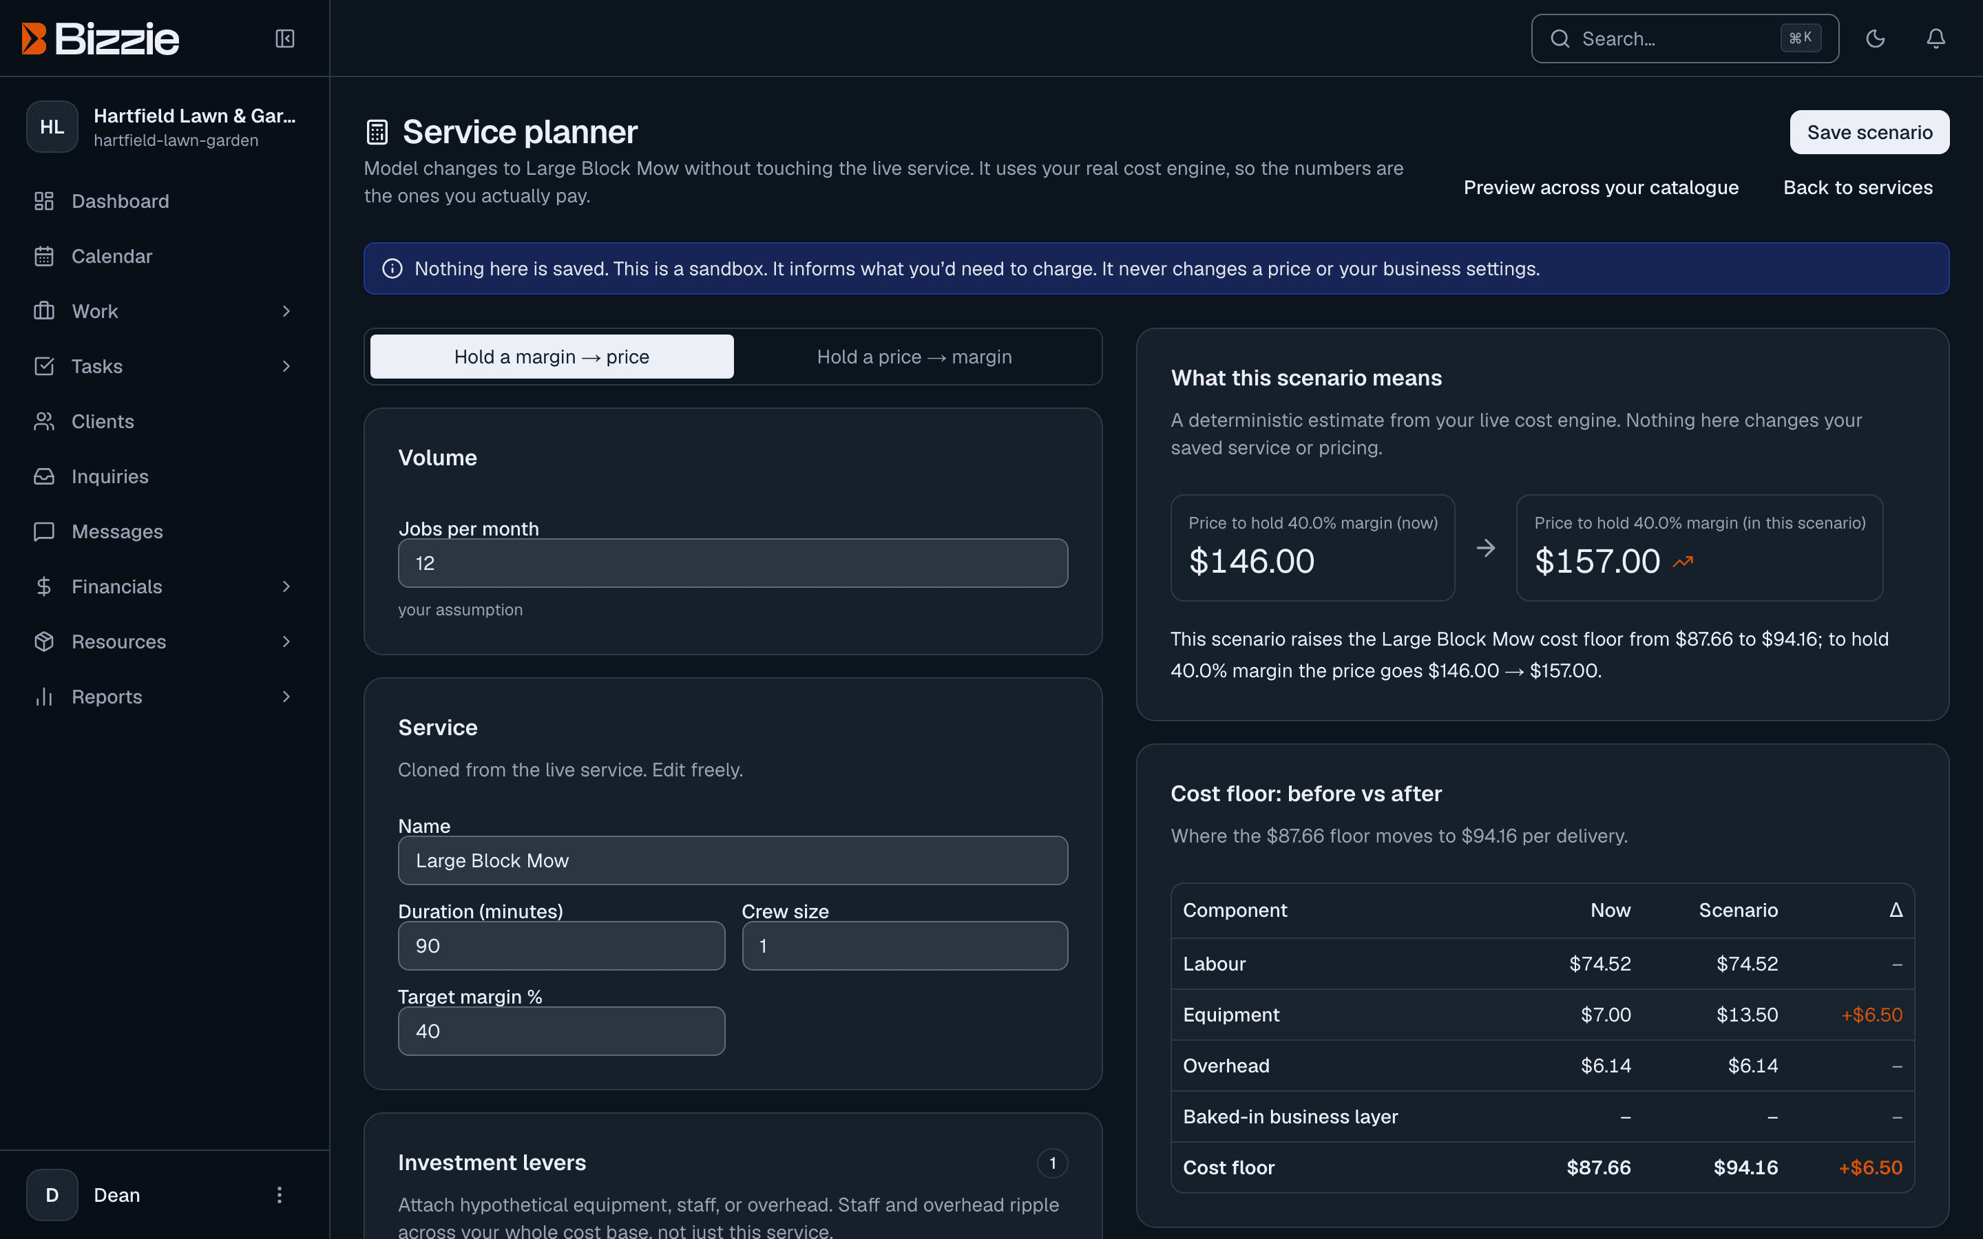Click the Baked-in business layer row label
Screen dimensions: 1983x1239
(1290, 1117)
